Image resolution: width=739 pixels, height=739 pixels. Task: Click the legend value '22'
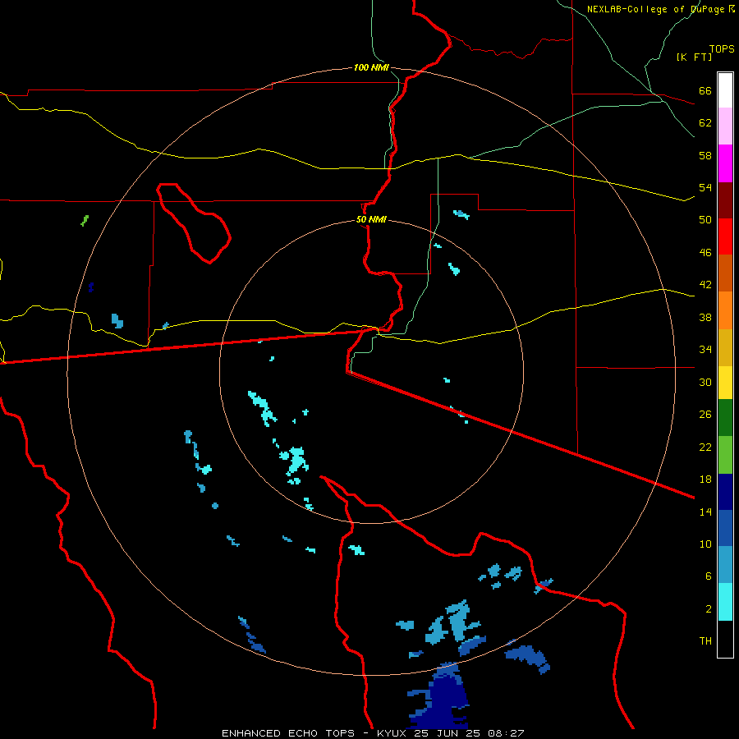705,447
